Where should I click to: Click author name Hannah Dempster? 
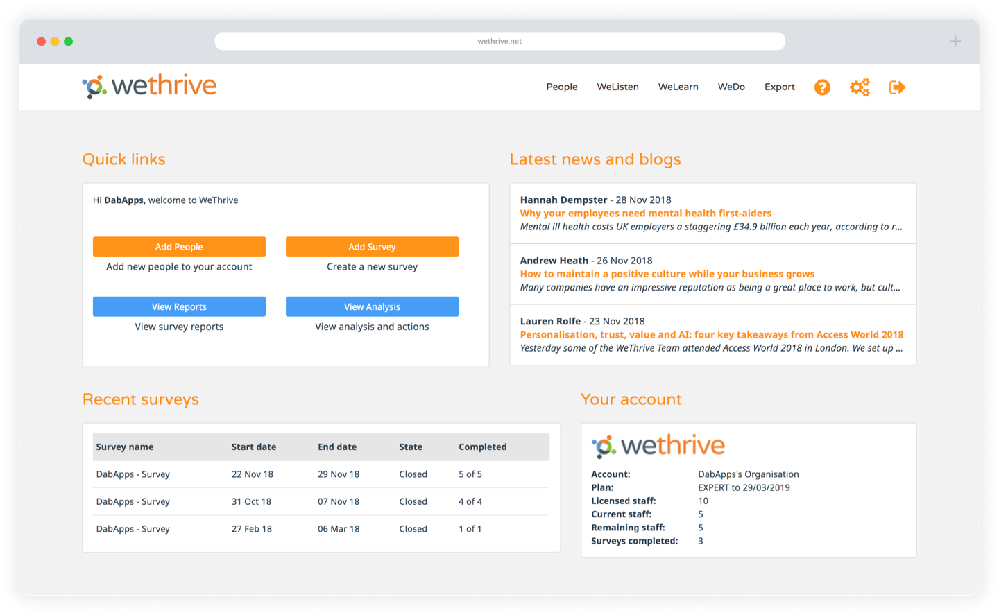563,200
